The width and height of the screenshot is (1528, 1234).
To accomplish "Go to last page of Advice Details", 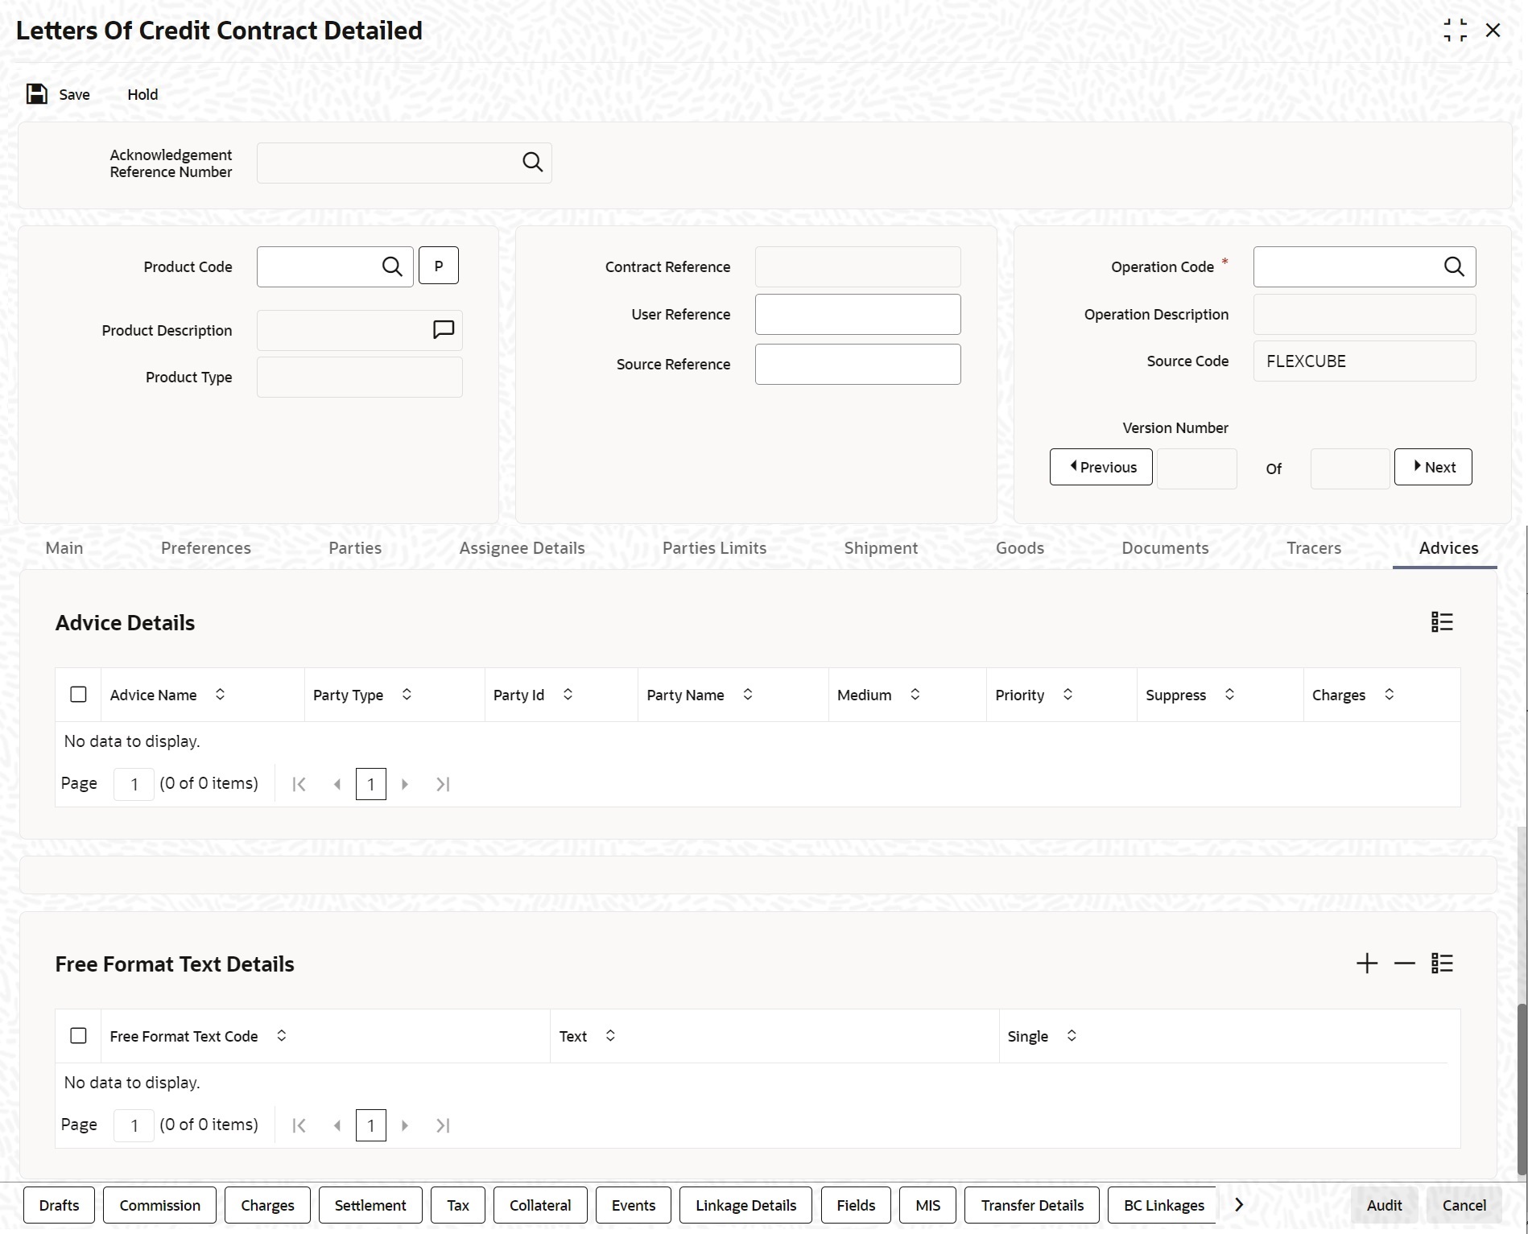I will [443, 784].
